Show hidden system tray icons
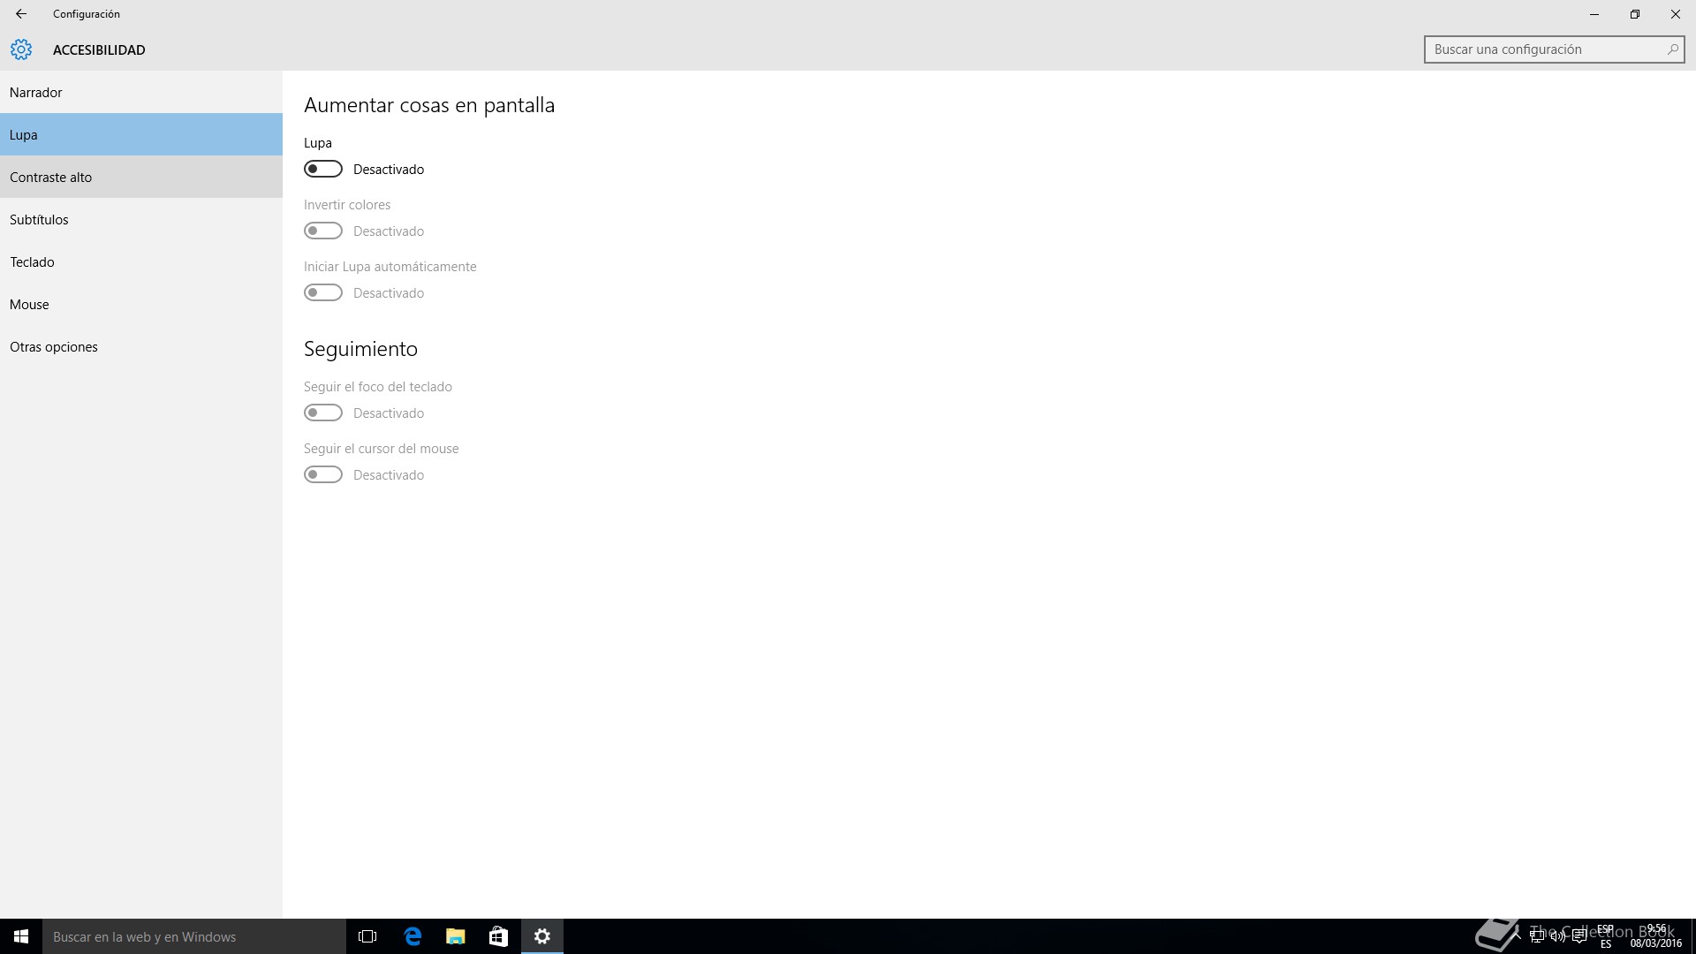This screenshot has height=954, width=1696. [x=1516, y=936]
